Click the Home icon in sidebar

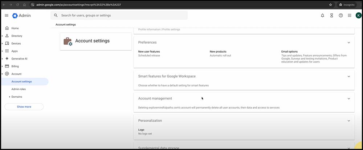click(7, 28)
